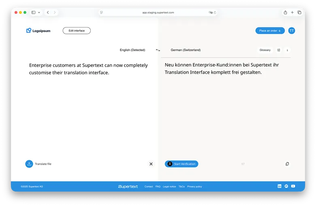Viewport: 316px width, 206px height.
Task: Open the FAQ footer link
Action: [158, 187]
